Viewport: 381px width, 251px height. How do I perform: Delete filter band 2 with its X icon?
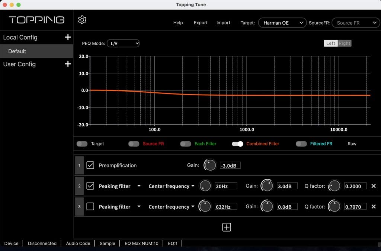coord(374,186)
